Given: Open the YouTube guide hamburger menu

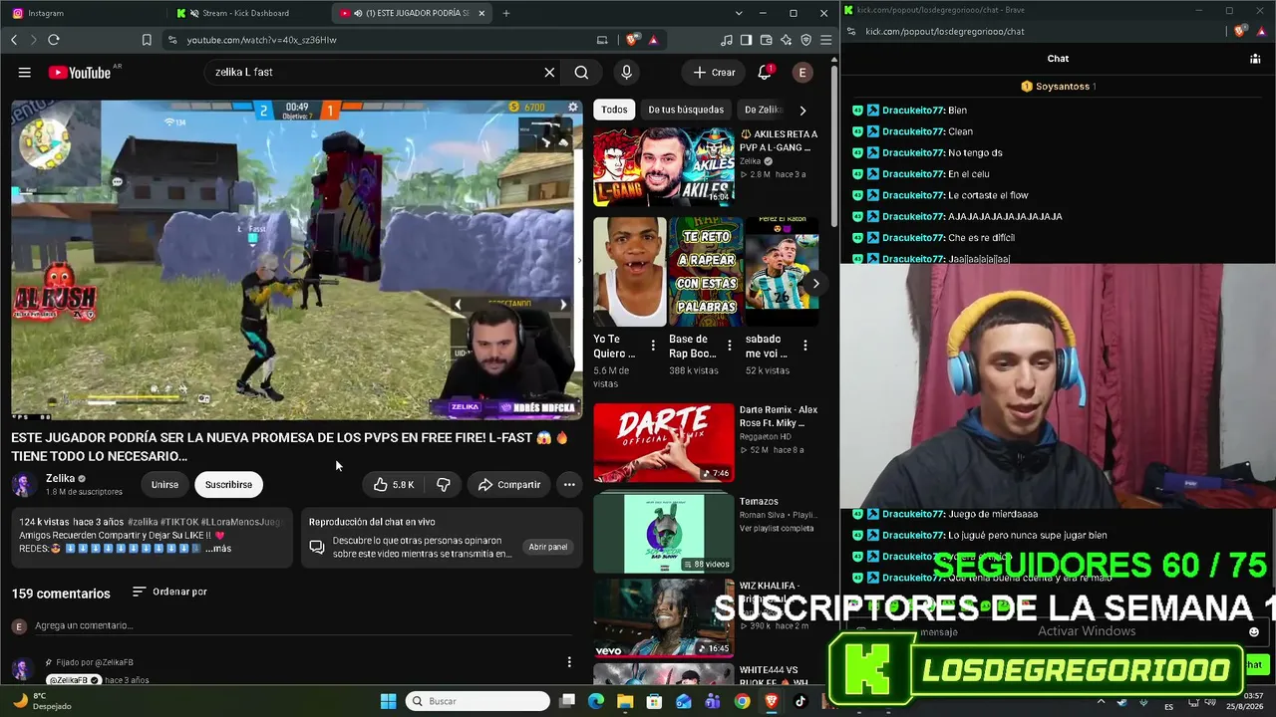Looking at the screenshot, I should pyautogui.click(x=25, y=72).
